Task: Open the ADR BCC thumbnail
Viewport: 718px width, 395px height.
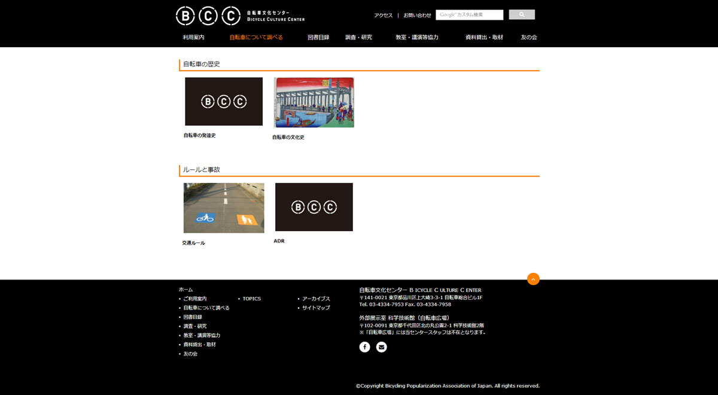Action: [314, 207]
